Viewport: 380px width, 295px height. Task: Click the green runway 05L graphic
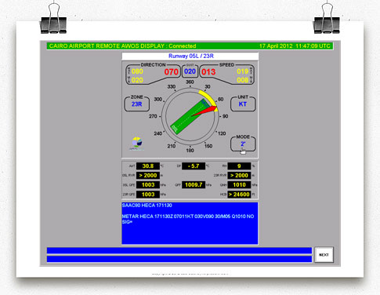[x=190, y=117]
